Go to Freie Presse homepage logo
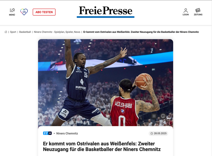 (x=106, y=12)
